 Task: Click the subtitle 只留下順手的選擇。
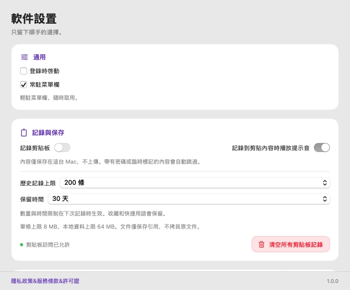point(37,32)
